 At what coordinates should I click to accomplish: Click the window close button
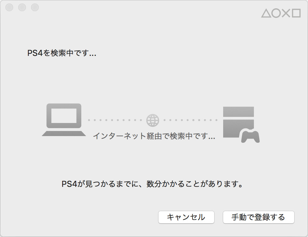coord(9,7)
